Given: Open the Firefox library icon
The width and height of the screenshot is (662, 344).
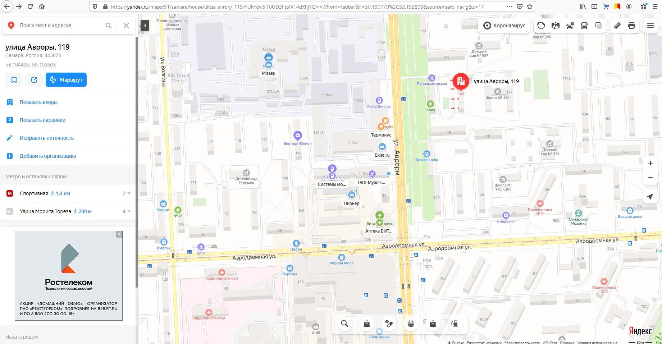Looking at the screenshot, I should point(583,6).
